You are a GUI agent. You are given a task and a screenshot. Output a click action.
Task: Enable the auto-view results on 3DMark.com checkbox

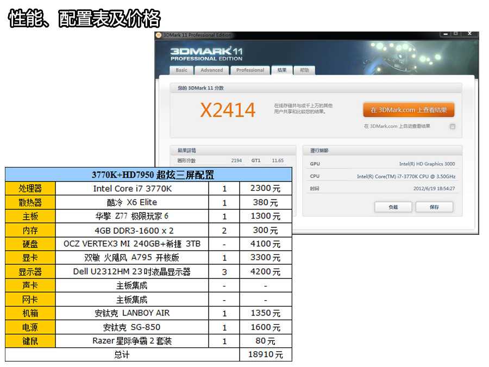(453, 127)
